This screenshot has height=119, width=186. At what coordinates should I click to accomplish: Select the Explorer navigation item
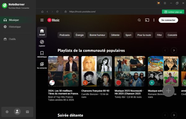pos(42,43)
